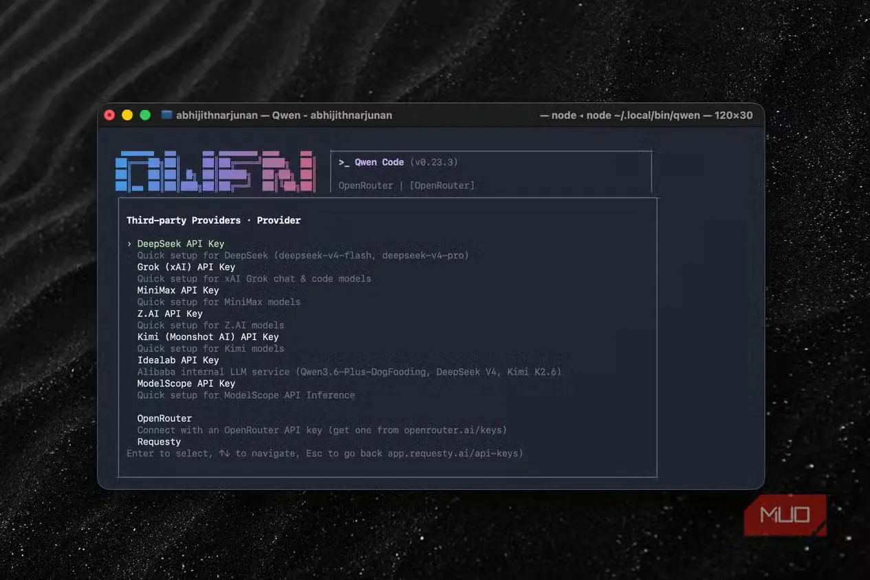
Task: Choose the OpenRouter provider entry
Action: coord(164,419)
